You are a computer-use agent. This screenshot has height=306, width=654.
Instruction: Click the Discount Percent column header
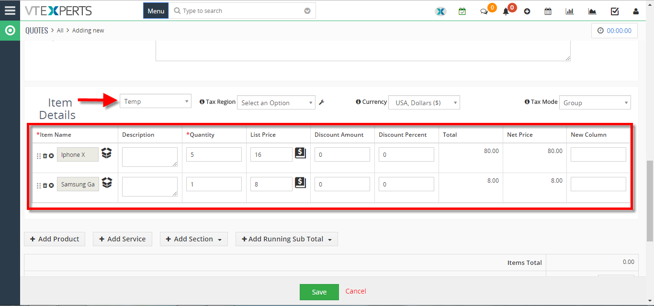click(x=403, y=135)
